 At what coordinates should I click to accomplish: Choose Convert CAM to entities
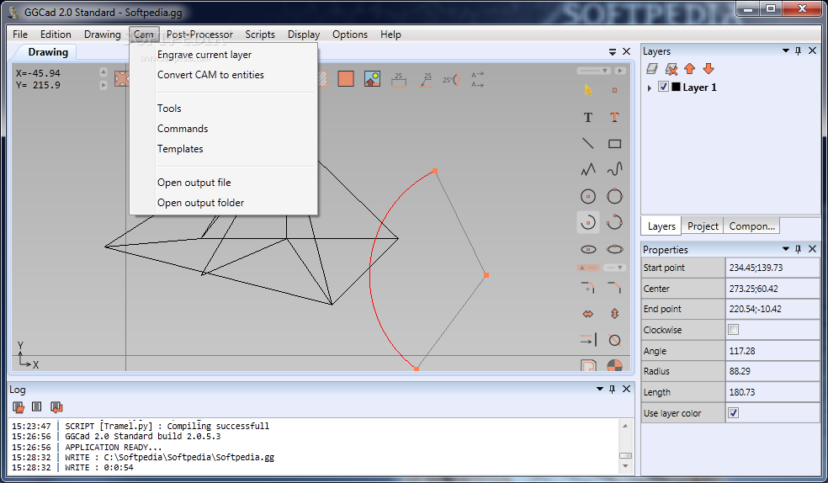(210, 74)
